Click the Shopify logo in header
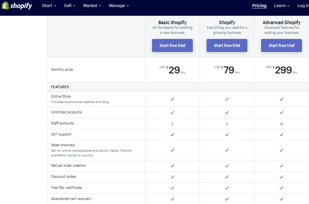 coord(17,6)
